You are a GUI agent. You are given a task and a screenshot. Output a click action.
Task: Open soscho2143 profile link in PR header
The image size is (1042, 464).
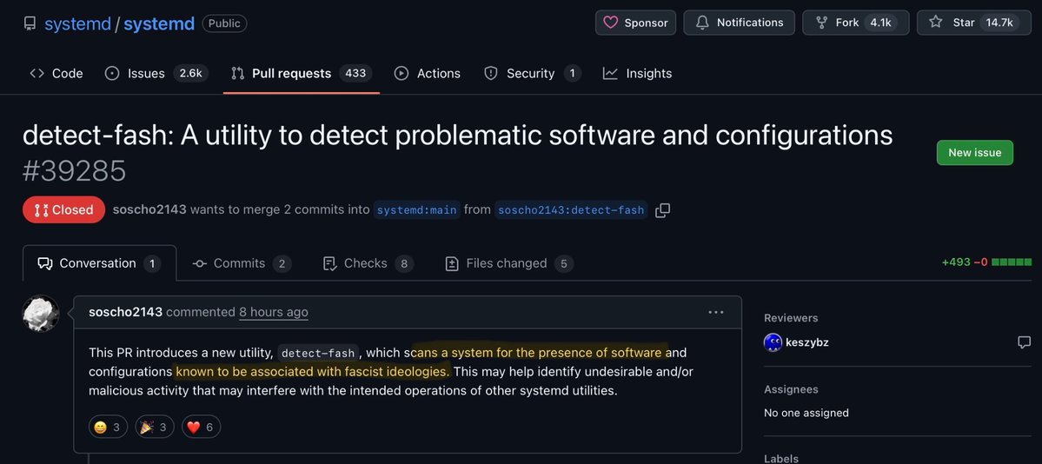[x=149, y=209]
